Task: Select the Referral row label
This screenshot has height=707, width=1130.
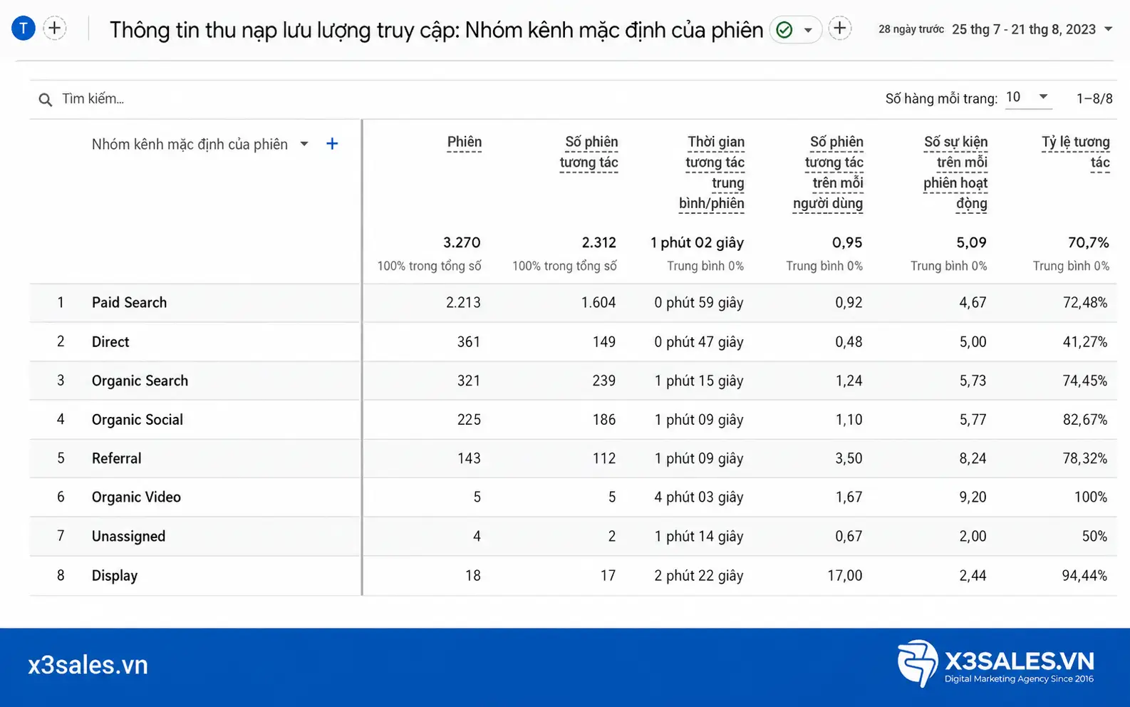Action: [x=117, y=458]
